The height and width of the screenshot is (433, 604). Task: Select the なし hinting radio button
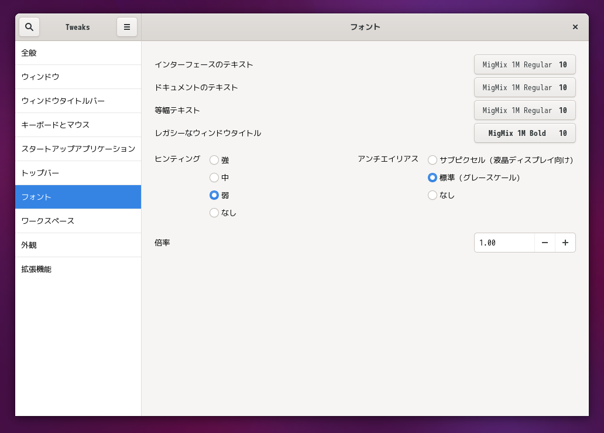214,213
